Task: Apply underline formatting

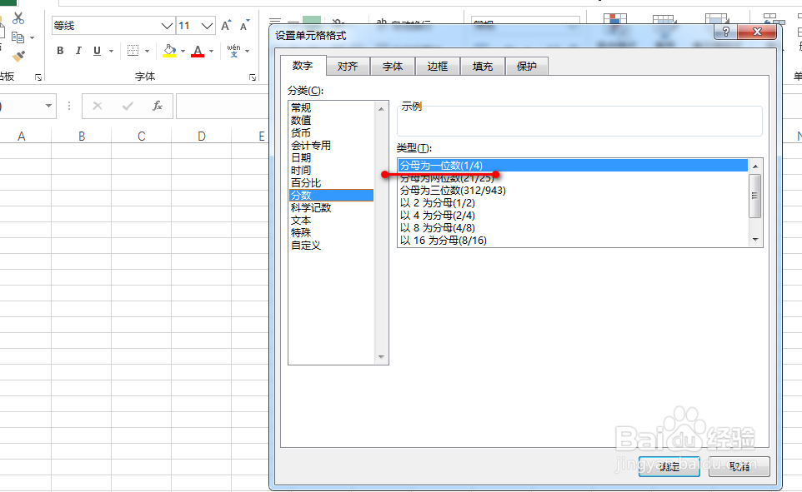Action: 96,51
